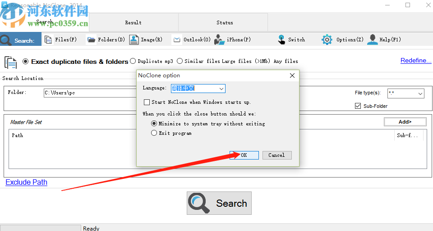Click the documents icon beside Exact duplicate

click(x=10, y=62)
